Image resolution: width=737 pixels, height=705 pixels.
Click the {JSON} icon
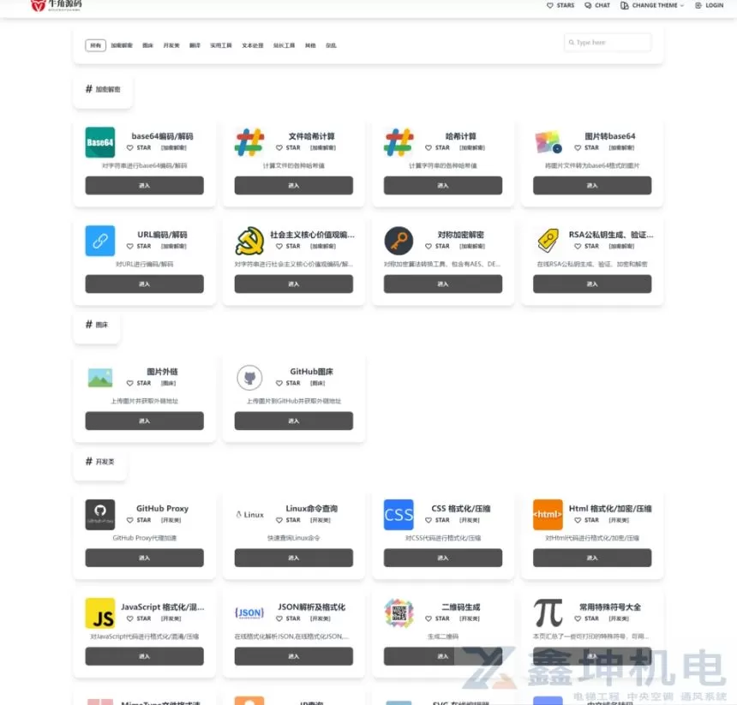coord(249,613)
